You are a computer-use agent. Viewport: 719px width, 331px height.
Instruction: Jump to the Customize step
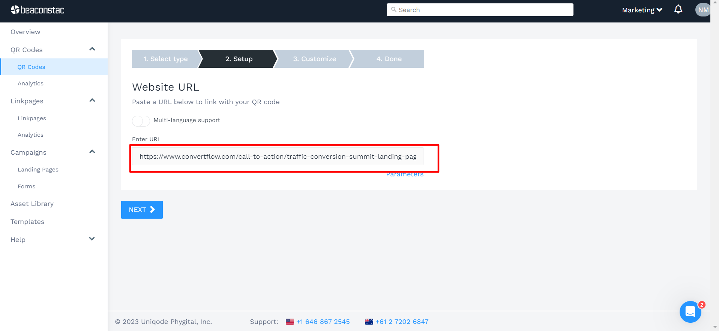(314, 59)
